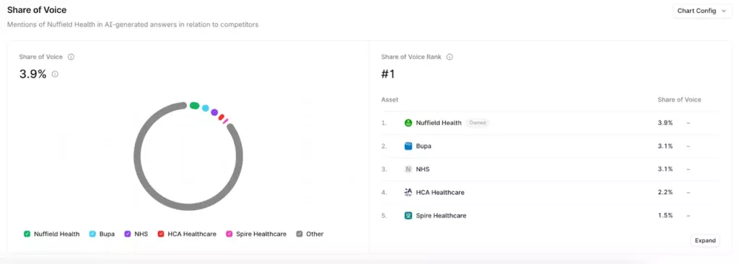
Task: Click the Nuffield Health logo icon in table
Action: click(x=408, y=122)
